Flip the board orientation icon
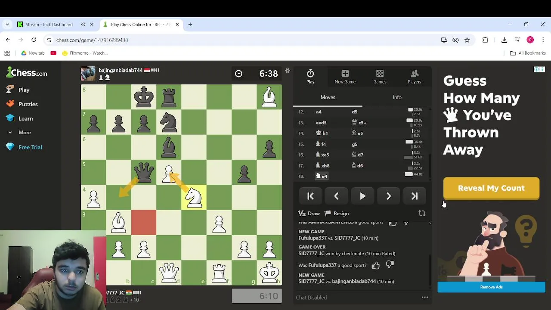Image resolution: width=551 pixels, height=310 pixels. click(422, 214)
